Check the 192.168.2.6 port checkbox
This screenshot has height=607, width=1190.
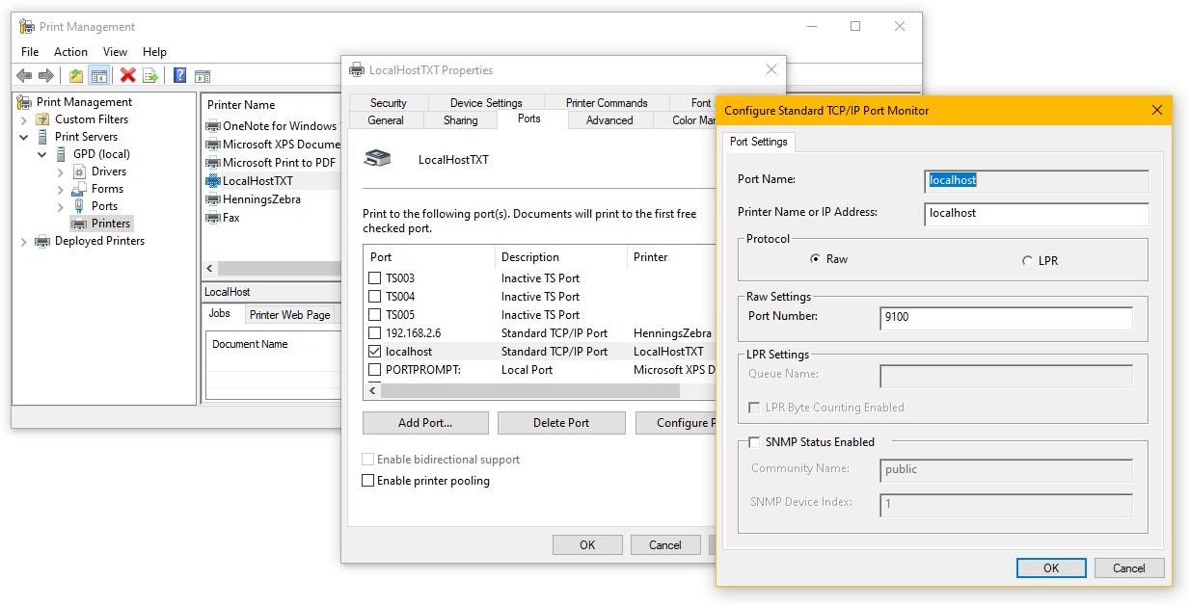375,333
